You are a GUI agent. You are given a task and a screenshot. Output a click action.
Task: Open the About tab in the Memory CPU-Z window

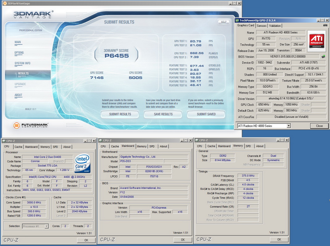[x=260, y=146]
